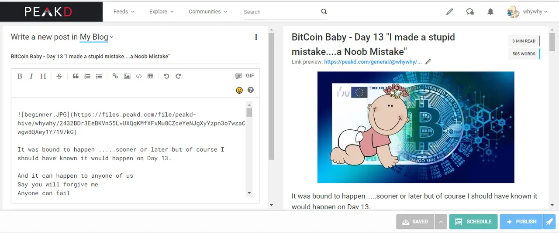This screenshot has height=233, width=559.
Task: Click the PeakD logo
Action: pyautogui.click(x=48, y=12)
